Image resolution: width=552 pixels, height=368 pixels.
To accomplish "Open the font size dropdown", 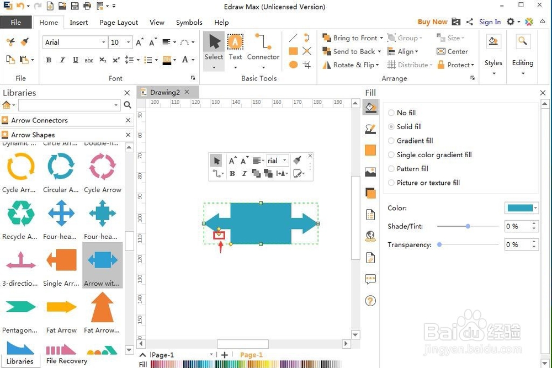I will pyautogui.click(x=128, y=42).
